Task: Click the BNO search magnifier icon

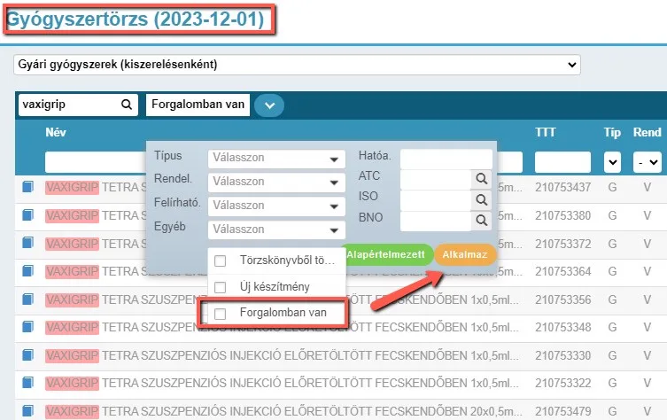Action: point(481,221)
